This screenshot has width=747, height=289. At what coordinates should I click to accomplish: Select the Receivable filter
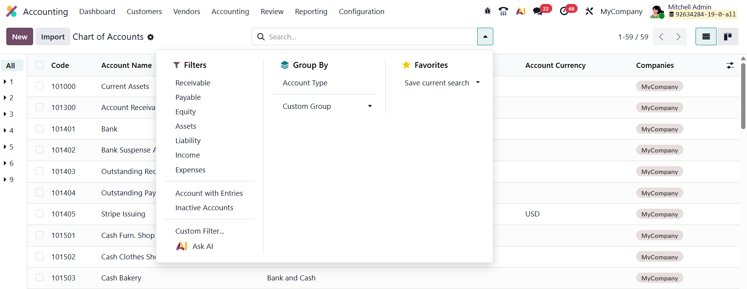coord(193,83)
